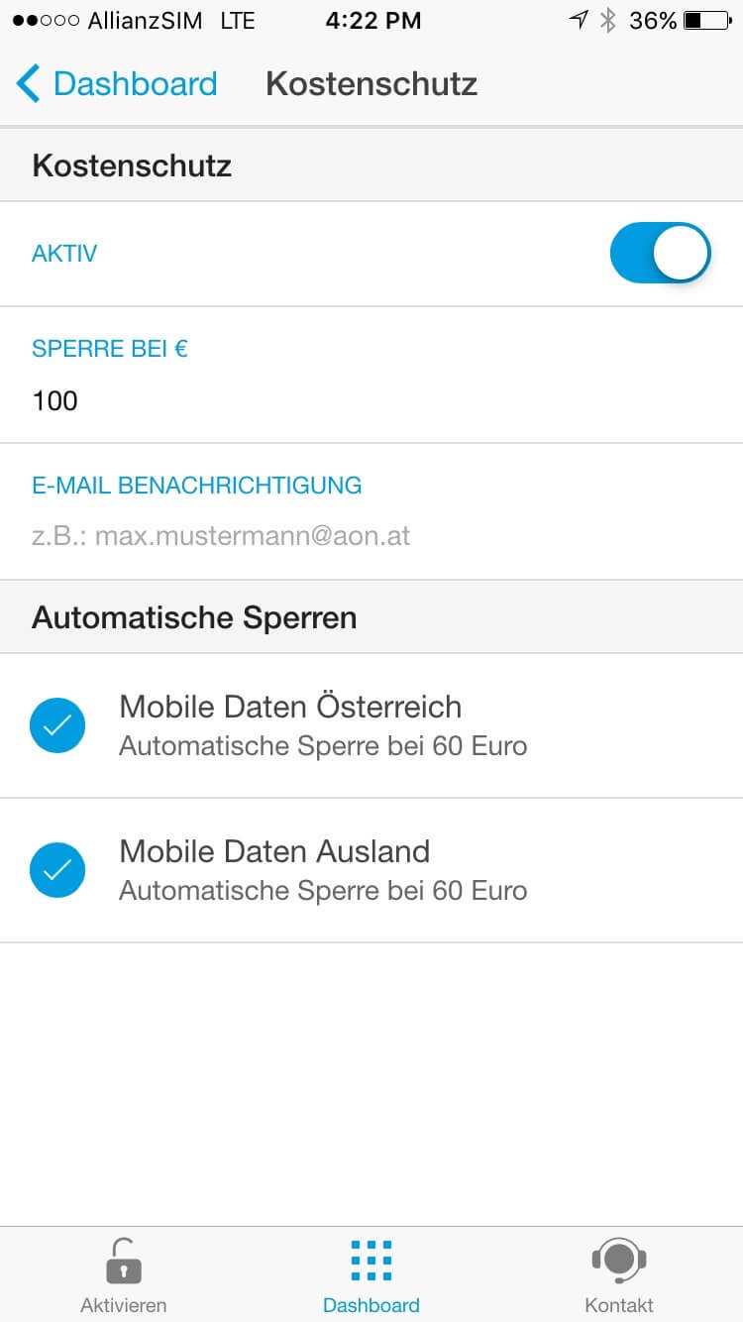Select the Mobile Daten Ausland row text
This screenshot has height=1322, width=743.
pyautogui.click(x=323, y=870)
